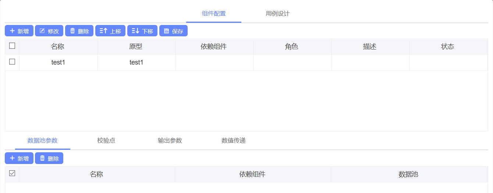Click the lower 新增 button under 数据池参数
This screenshot has height=193, width=493.
click(x=19, y=158)
